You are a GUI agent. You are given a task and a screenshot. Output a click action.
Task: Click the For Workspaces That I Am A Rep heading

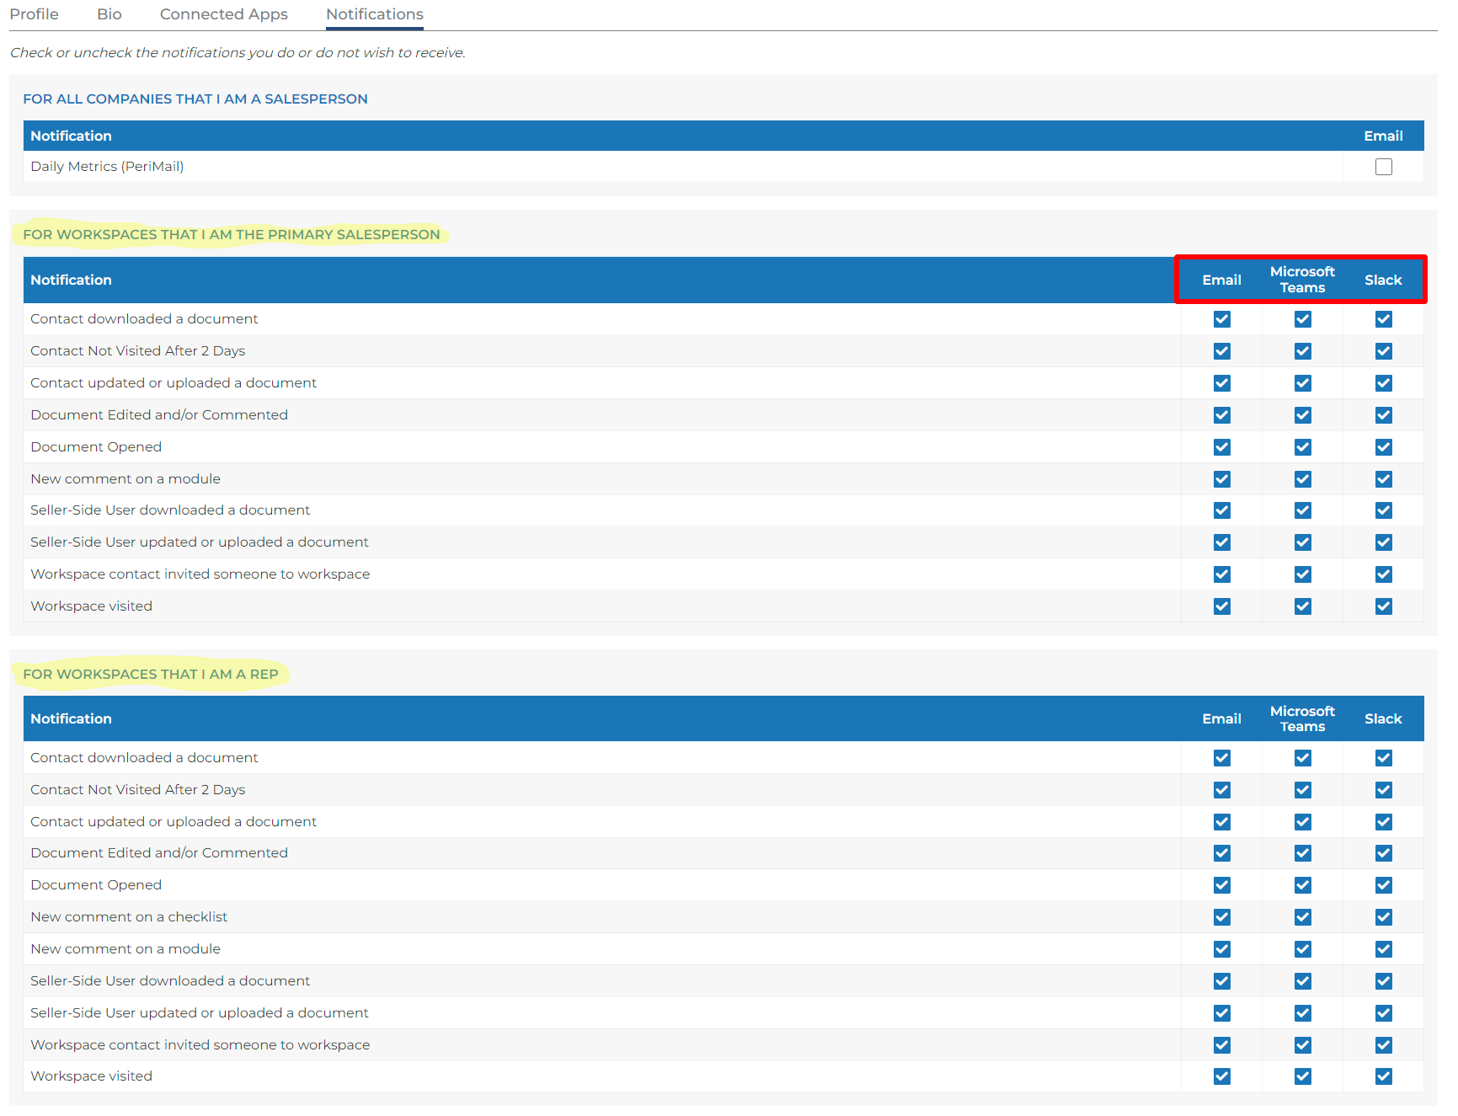coord(150,674)
